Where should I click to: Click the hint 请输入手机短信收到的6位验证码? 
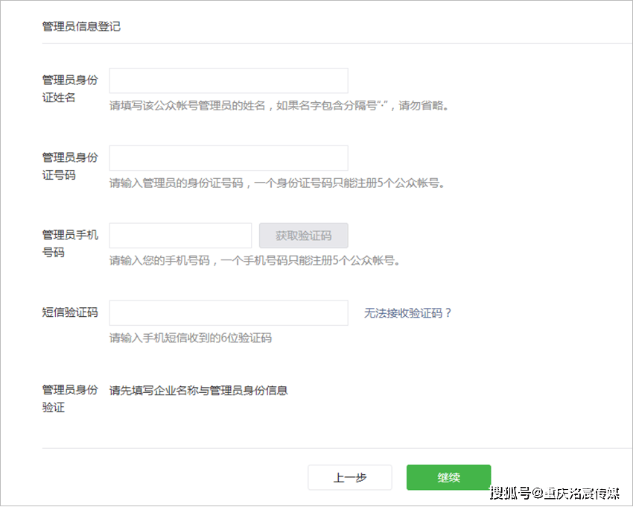(x=190, y=338)
